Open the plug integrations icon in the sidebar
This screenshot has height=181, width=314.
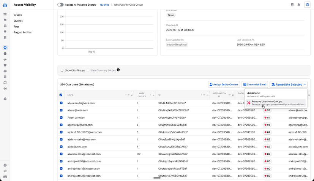point(5,32)
